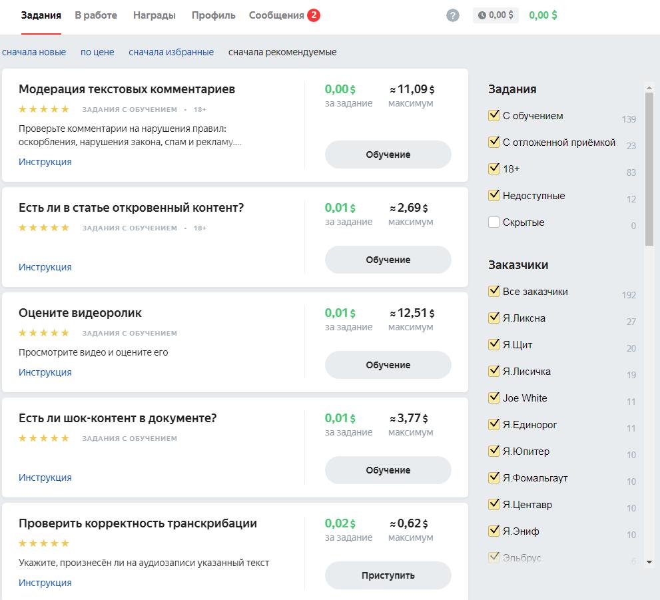Image resolution: width=660 pixels, height=600 pixels.
Task: Open Инструкция for Проверить корректность транскрибации
Action: (x=45, y=583)
